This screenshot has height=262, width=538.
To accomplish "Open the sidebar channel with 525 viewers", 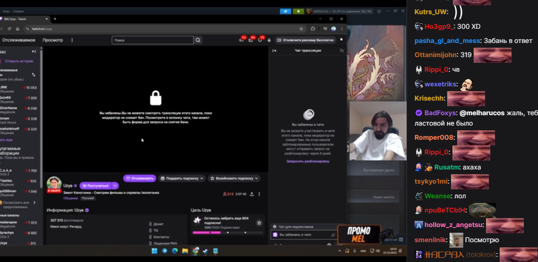I will [19, 182].
